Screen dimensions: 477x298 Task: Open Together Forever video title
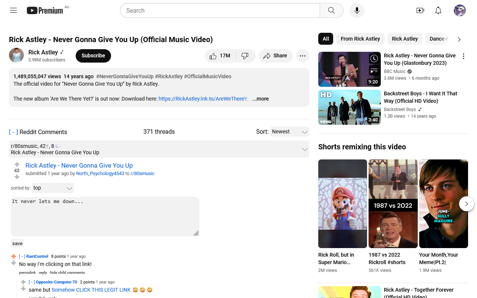click(x=419, y=293)
